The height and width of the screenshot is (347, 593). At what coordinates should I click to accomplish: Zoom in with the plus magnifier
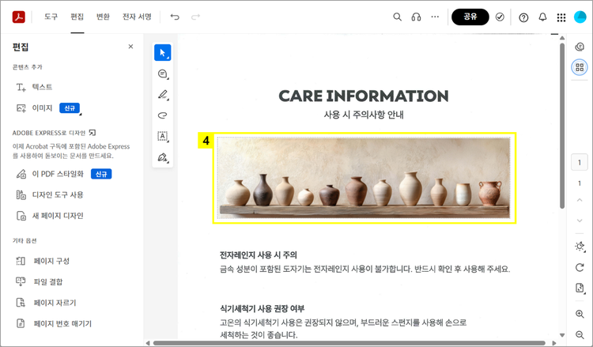pyautogui.click(x=580, y=314)
